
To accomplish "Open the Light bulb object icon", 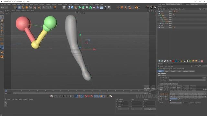I will point(109,7).
